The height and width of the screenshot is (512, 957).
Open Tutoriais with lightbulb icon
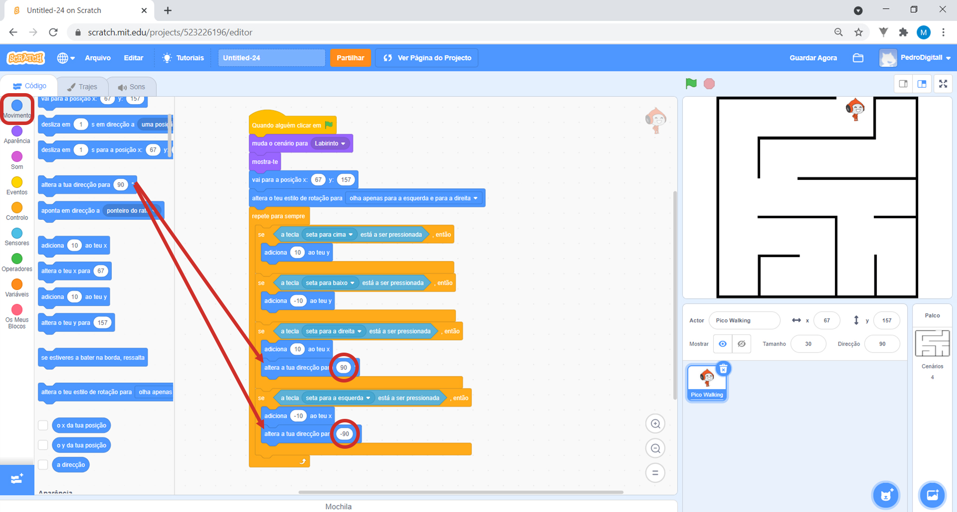coord(183,58)
